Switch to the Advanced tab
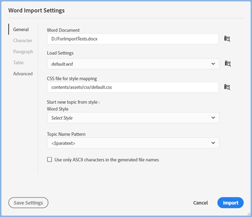This screenshot has height=217, width=252. coord(23,74)
